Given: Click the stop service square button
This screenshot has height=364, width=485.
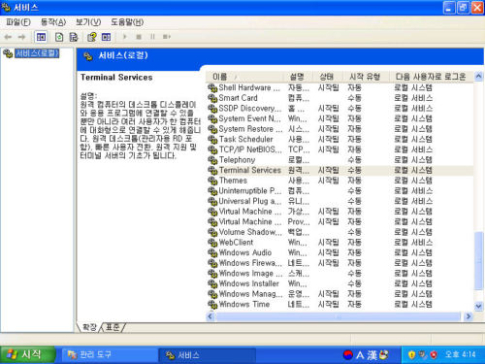Looking at the screenshot, I should 139,37.
